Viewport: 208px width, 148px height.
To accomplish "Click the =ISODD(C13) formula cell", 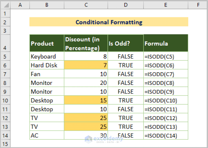I will 166,127.
